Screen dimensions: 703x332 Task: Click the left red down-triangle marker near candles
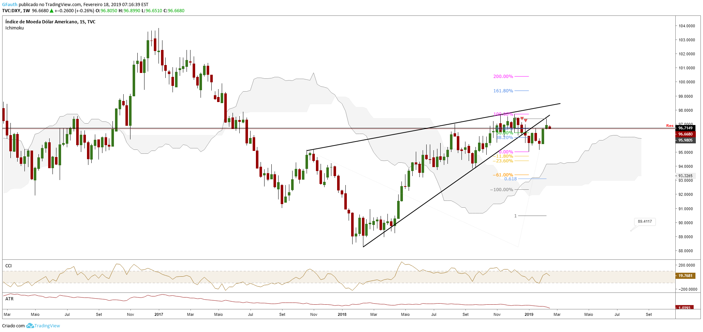pyautogui.click(x=522, y=118)
